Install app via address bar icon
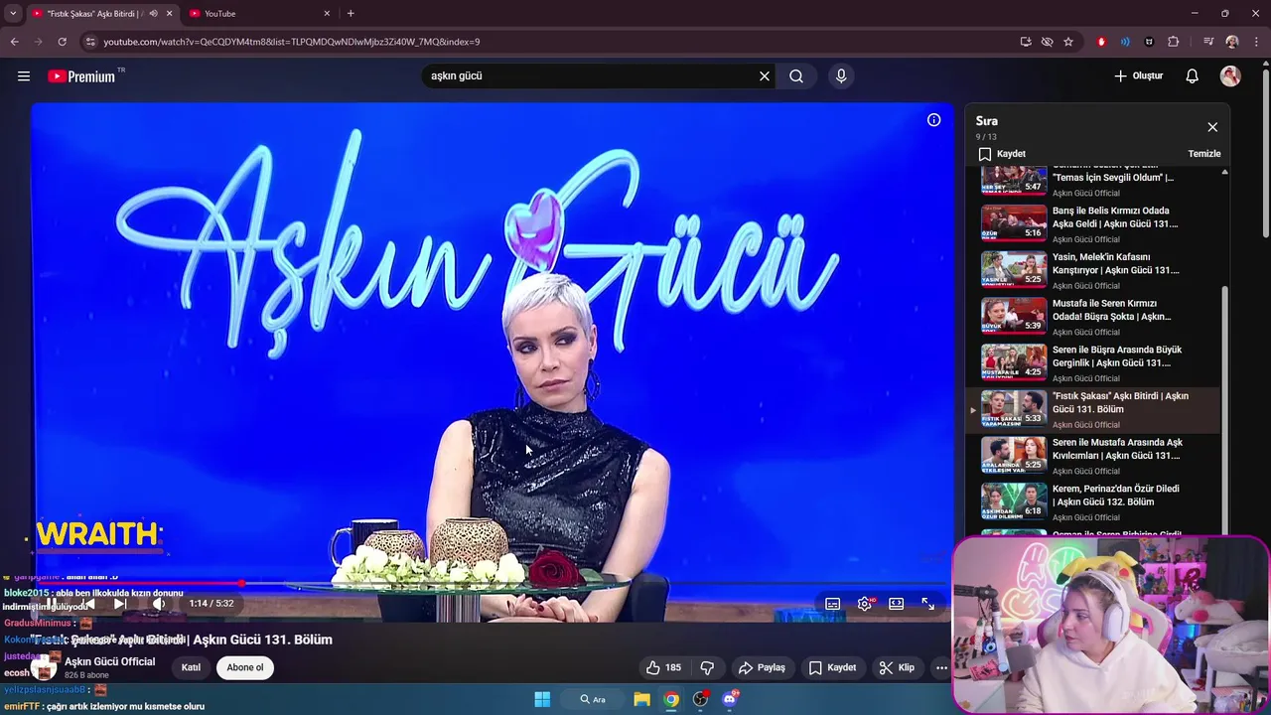 point(1026,42)
